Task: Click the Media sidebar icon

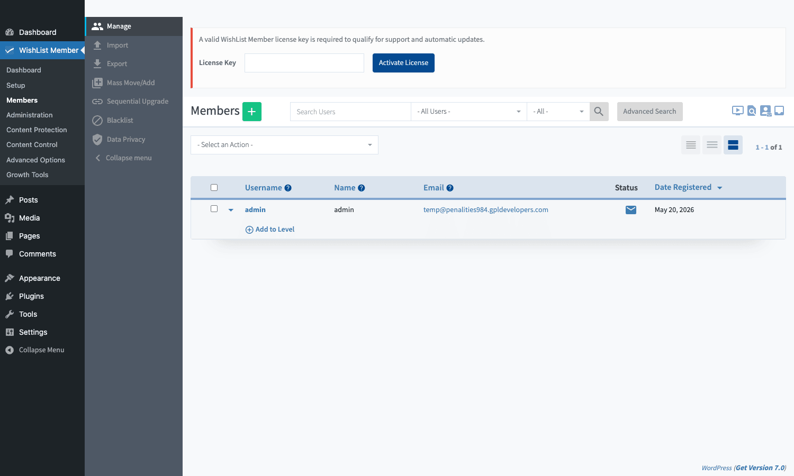Action: pyautogui.click(x=10, y=218)
